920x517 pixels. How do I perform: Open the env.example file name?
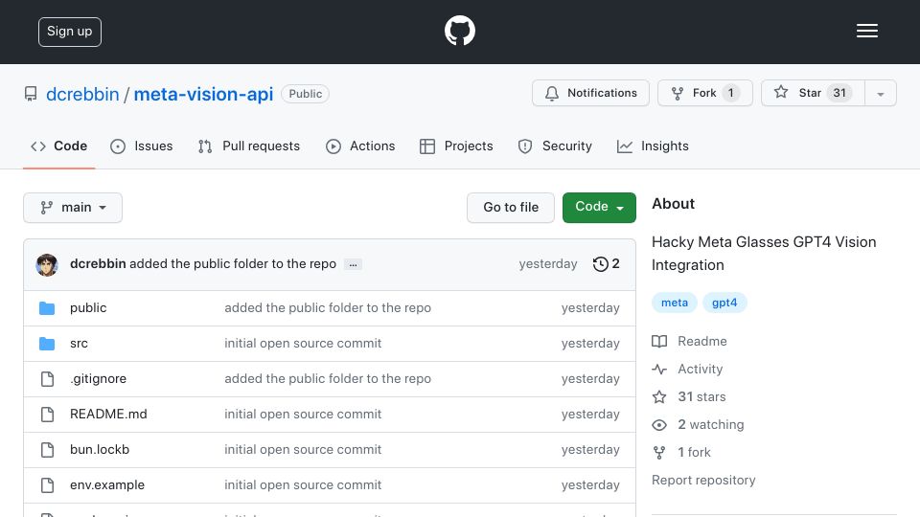pos(107,484)
